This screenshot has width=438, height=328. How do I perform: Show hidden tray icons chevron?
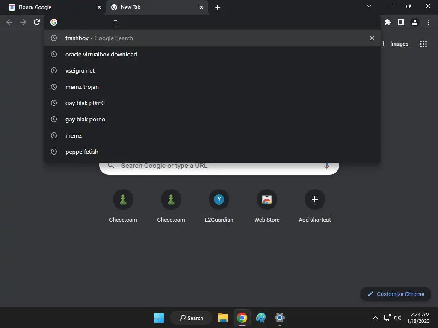click(x=376, y=318)
